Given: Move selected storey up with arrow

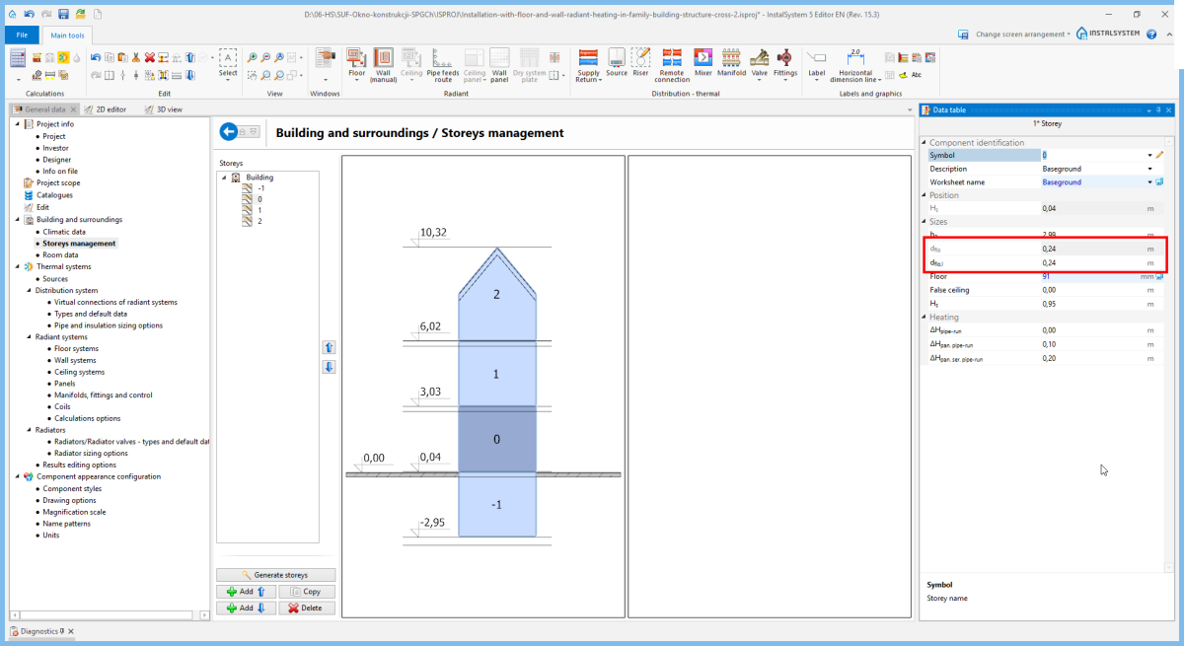Looking at the screenshot, I should (x=330, y=347).
